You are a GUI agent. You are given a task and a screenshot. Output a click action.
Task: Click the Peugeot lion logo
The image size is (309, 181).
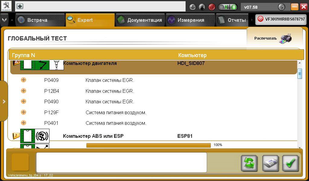pos(6,6)
